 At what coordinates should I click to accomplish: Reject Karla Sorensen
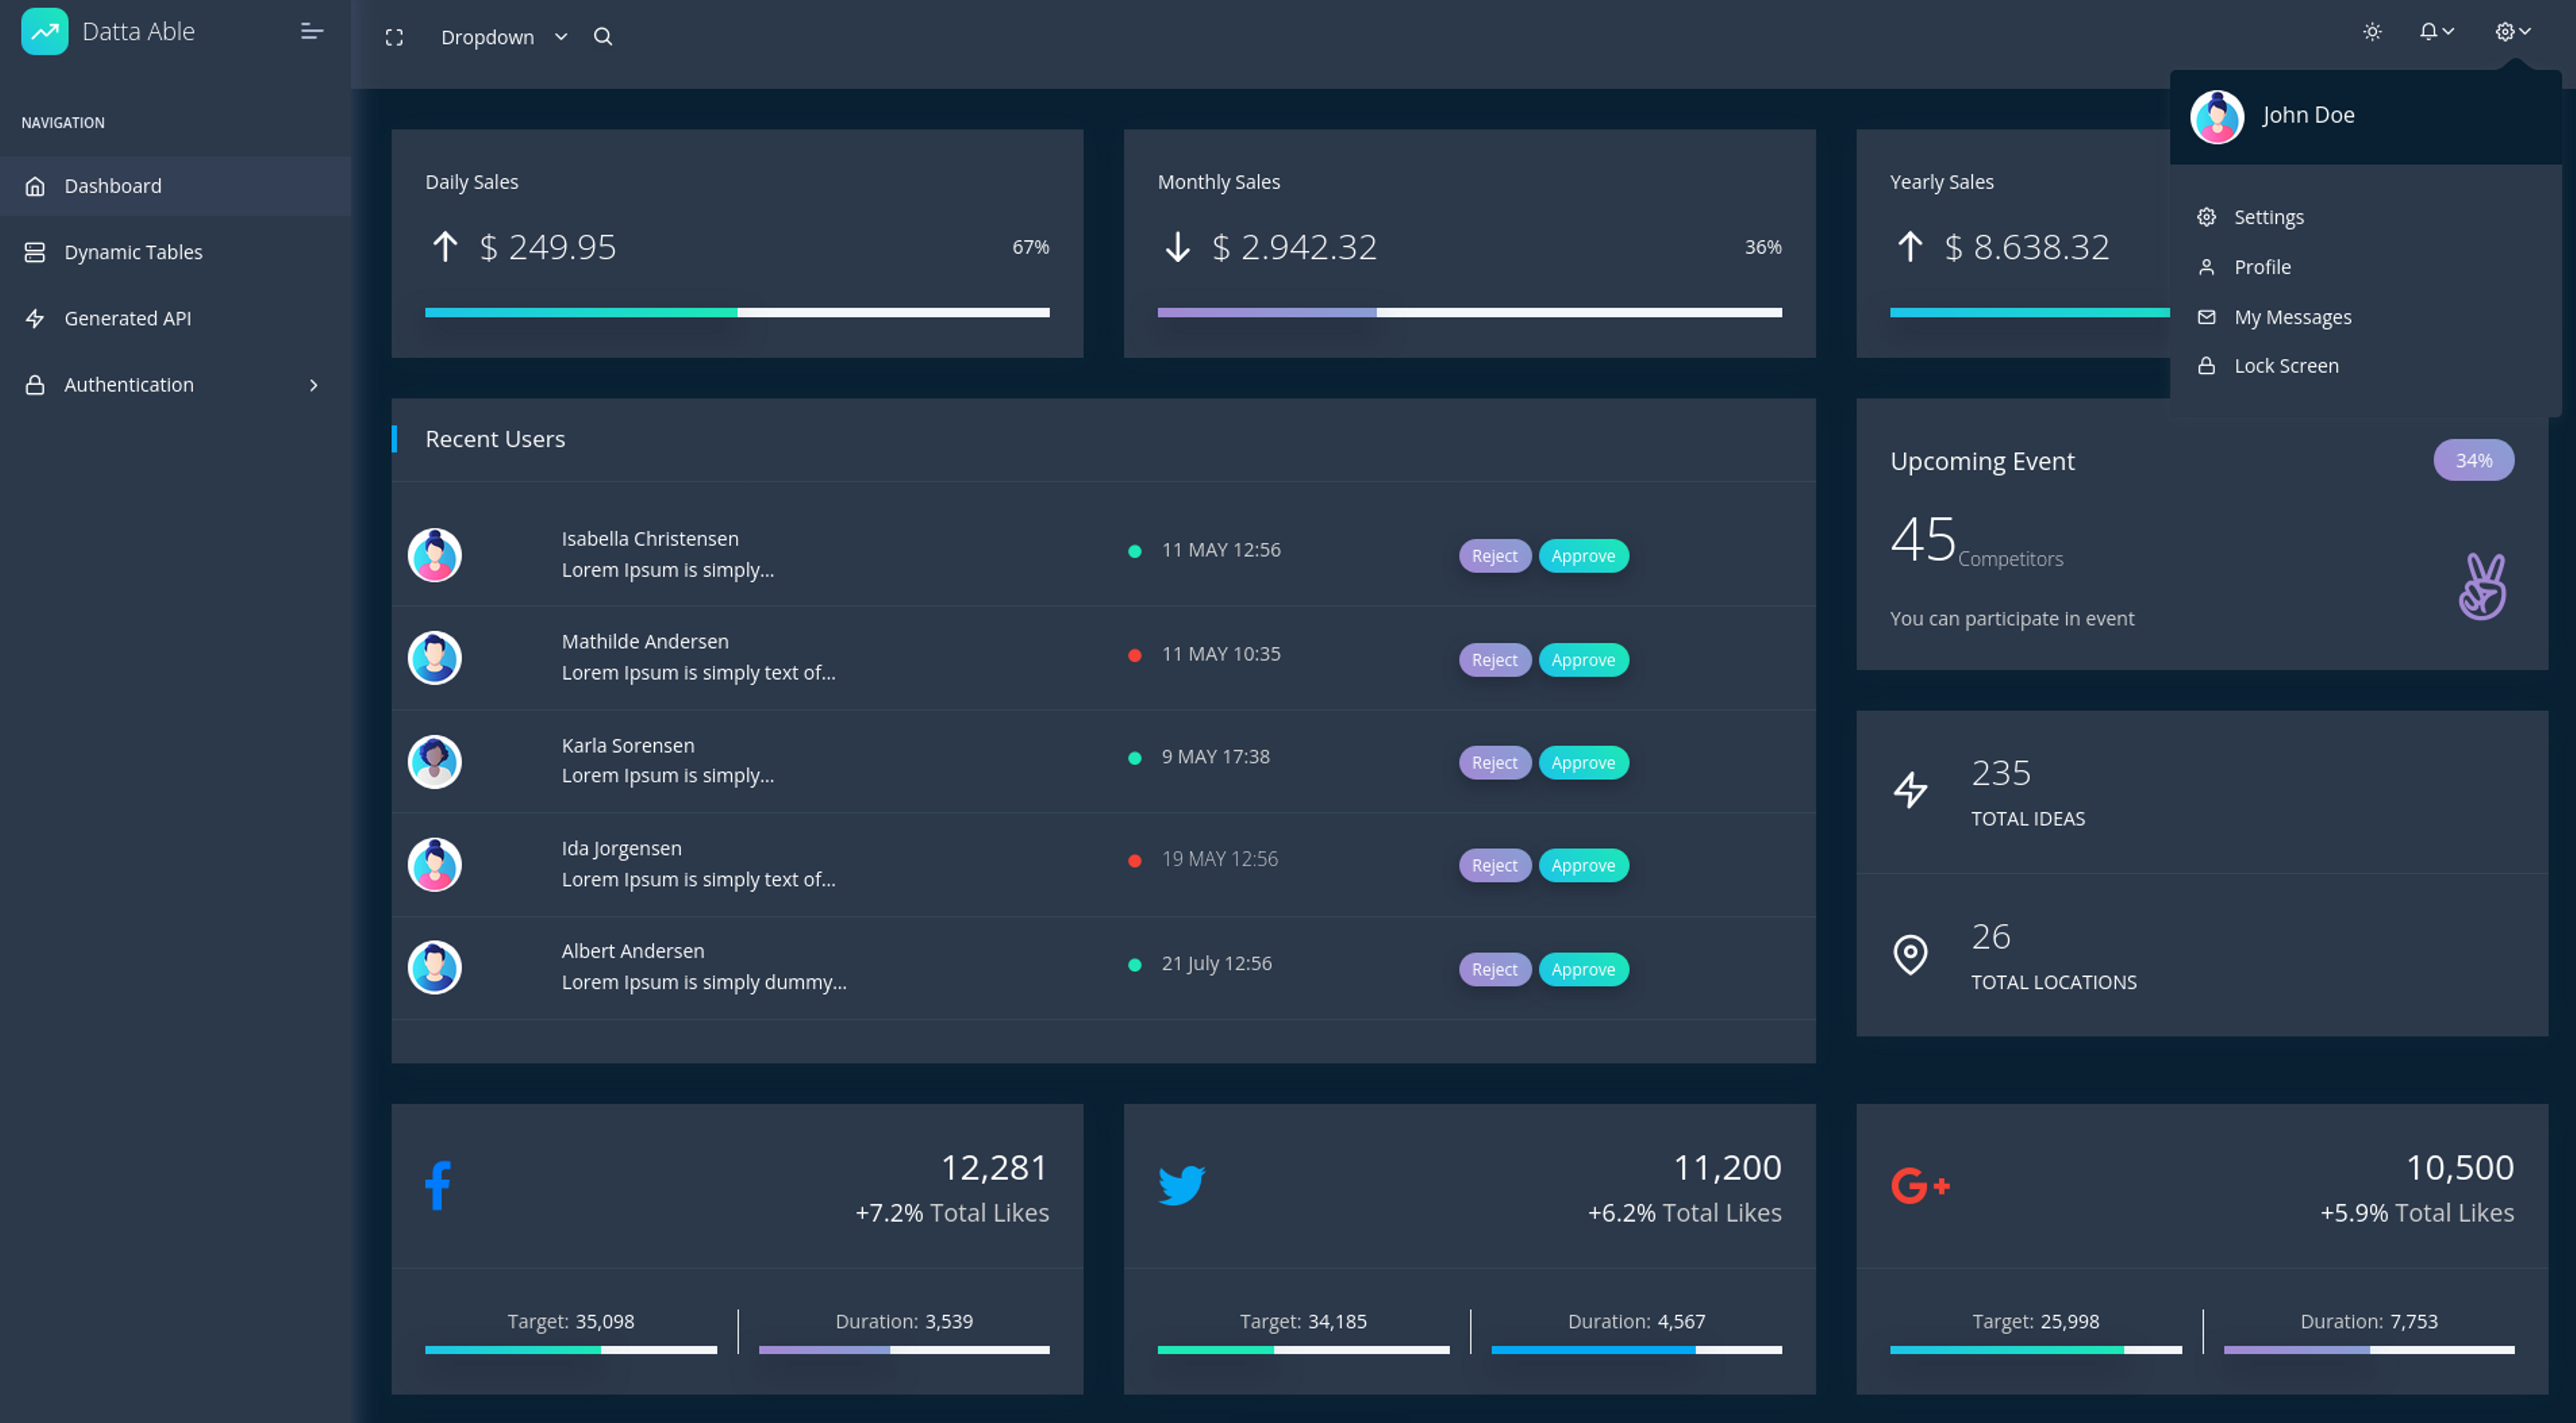[x=1494, y=763]
